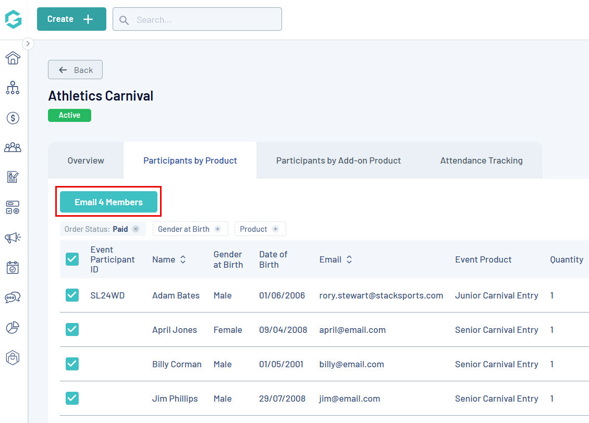The image size is (589, 423).
Task: Open the reports pie chart icon
Action: point(13,328)
